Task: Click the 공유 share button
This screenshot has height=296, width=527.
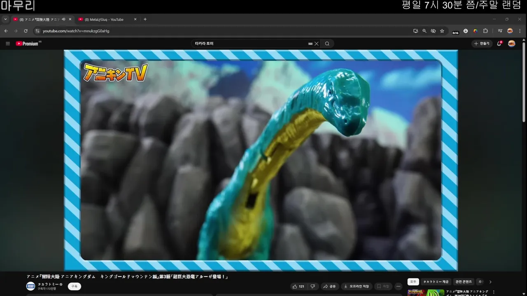Action: click(329, 286)
